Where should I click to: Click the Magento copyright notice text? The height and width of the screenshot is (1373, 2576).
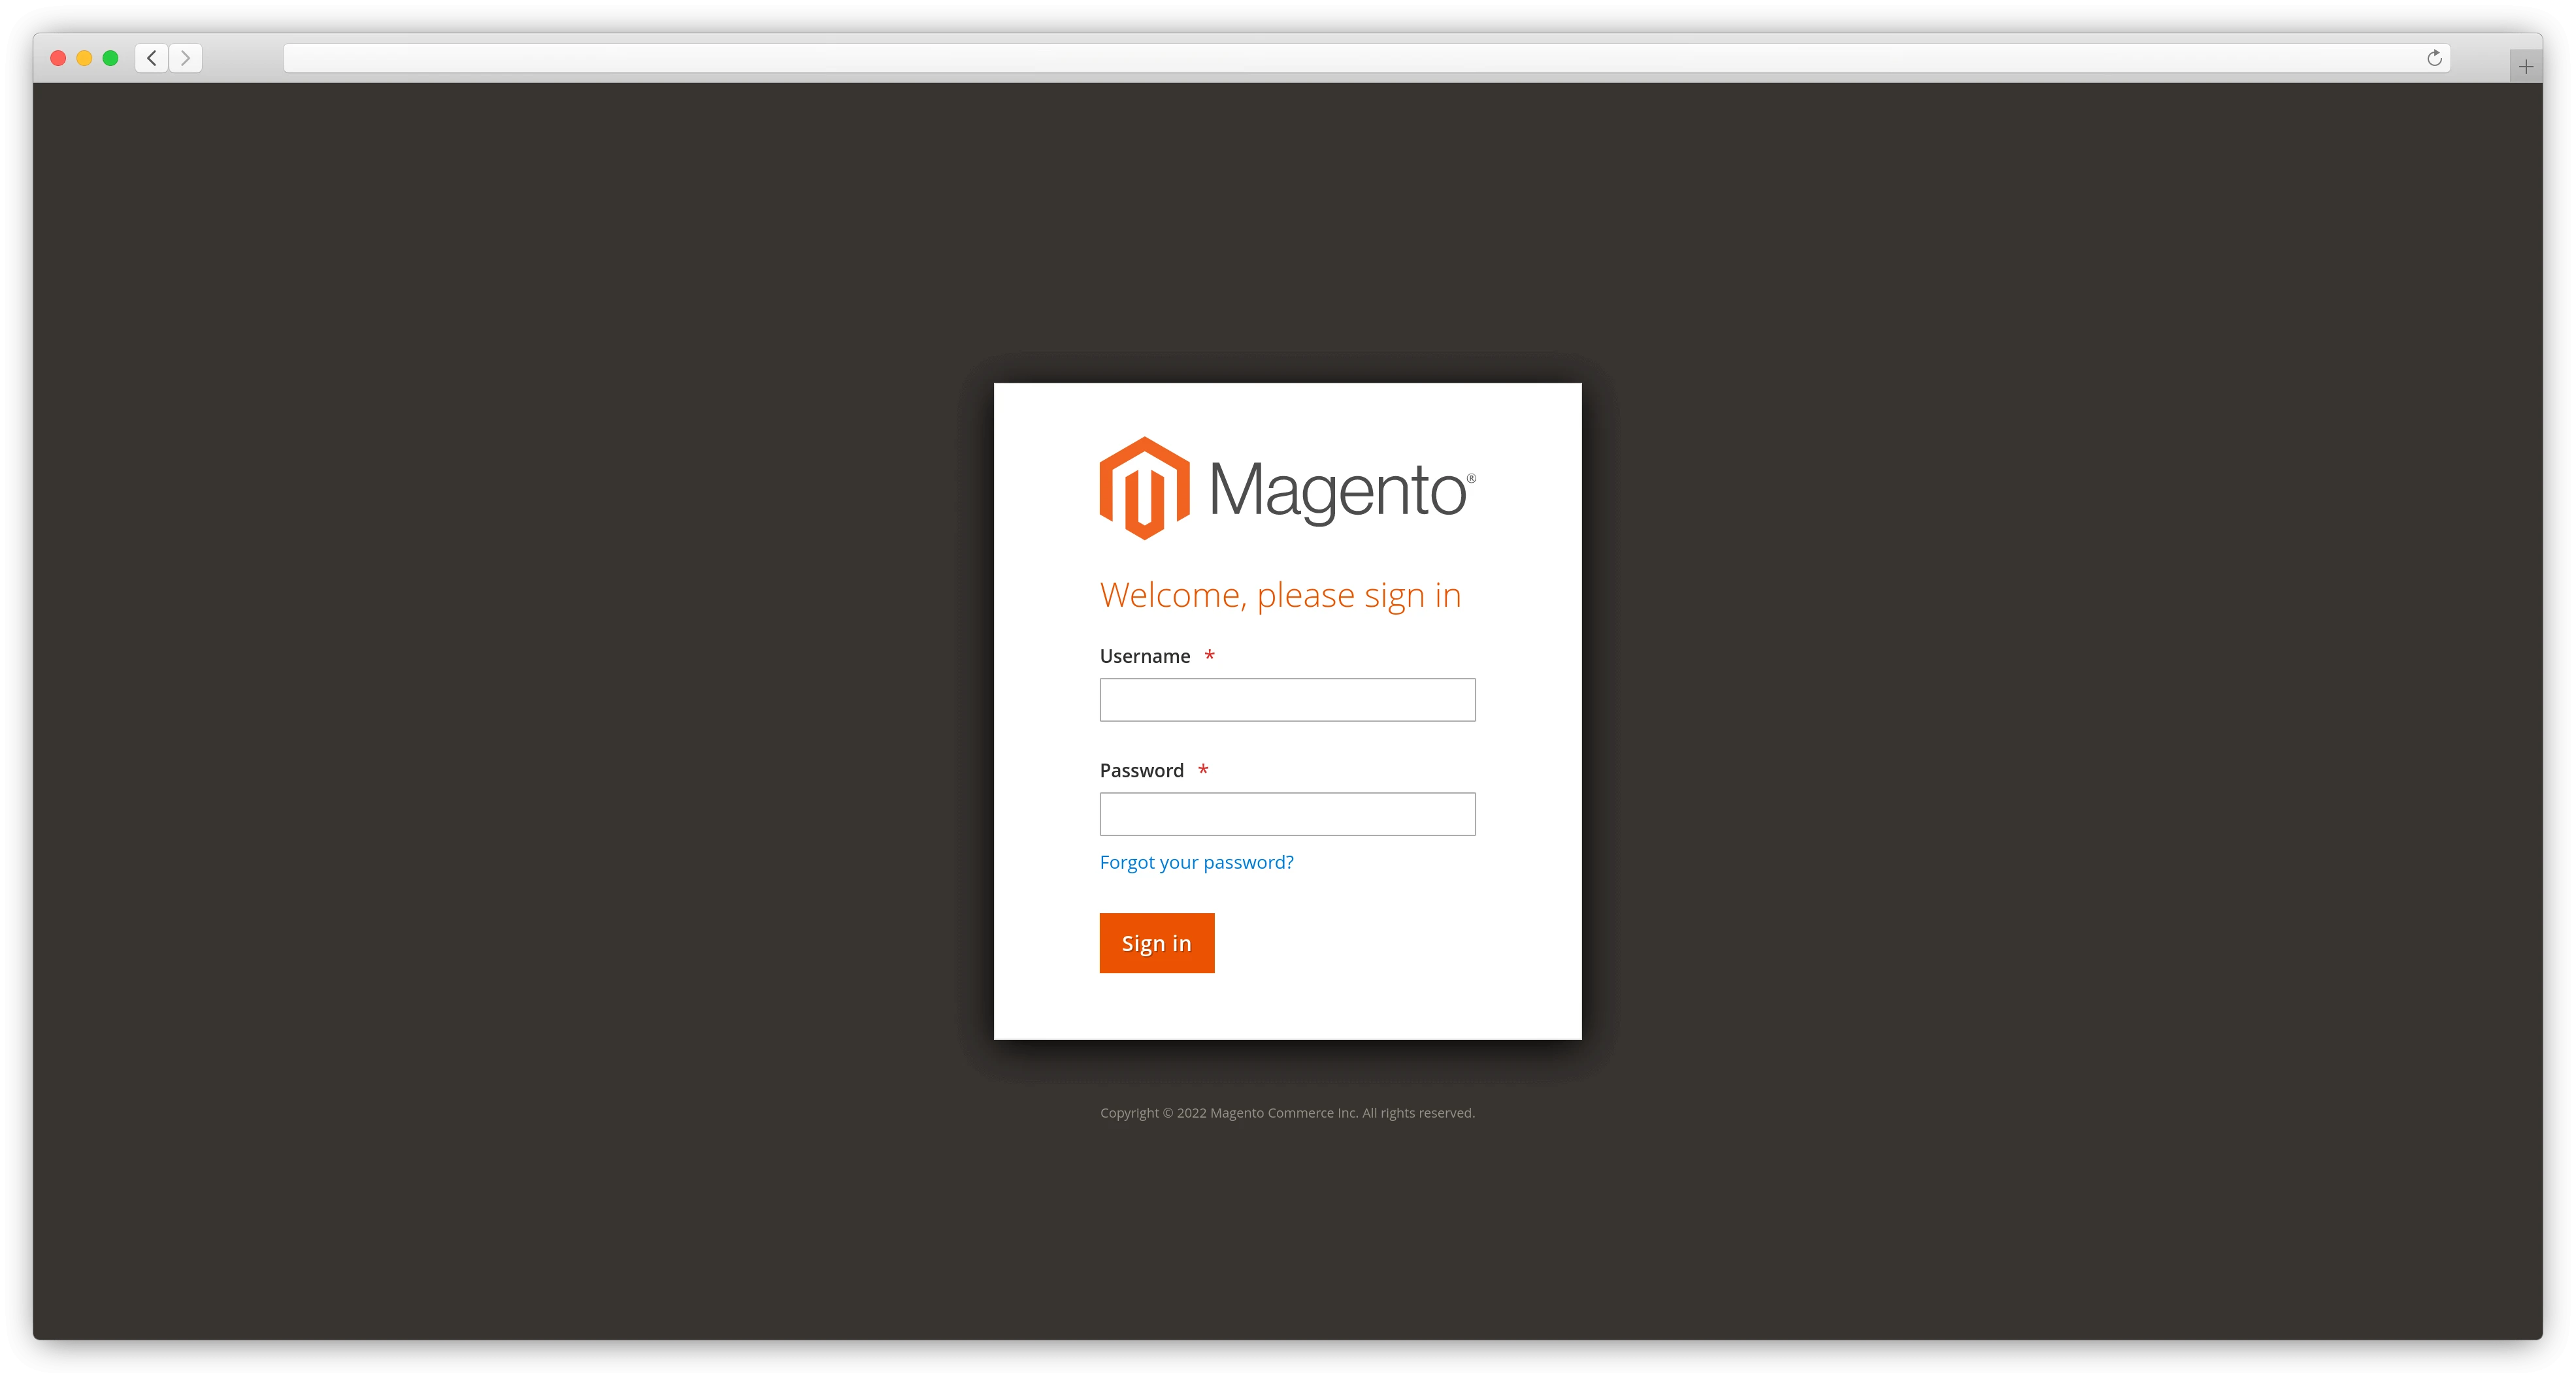1287,1112
